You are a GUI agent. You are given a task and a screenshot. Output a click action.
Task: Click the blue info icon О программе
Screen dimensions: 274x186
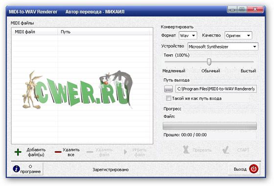tap(16, 169)
